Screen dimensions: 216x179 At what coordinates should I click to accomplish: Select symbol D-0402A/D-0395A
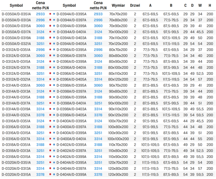tap(71, 144)
